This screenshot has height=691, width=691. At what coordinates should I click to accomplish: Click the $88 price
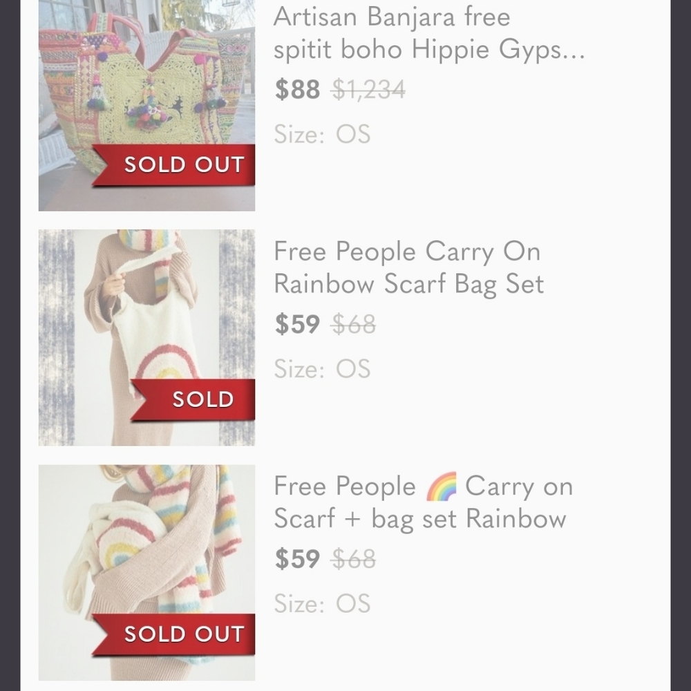(297, 89)
